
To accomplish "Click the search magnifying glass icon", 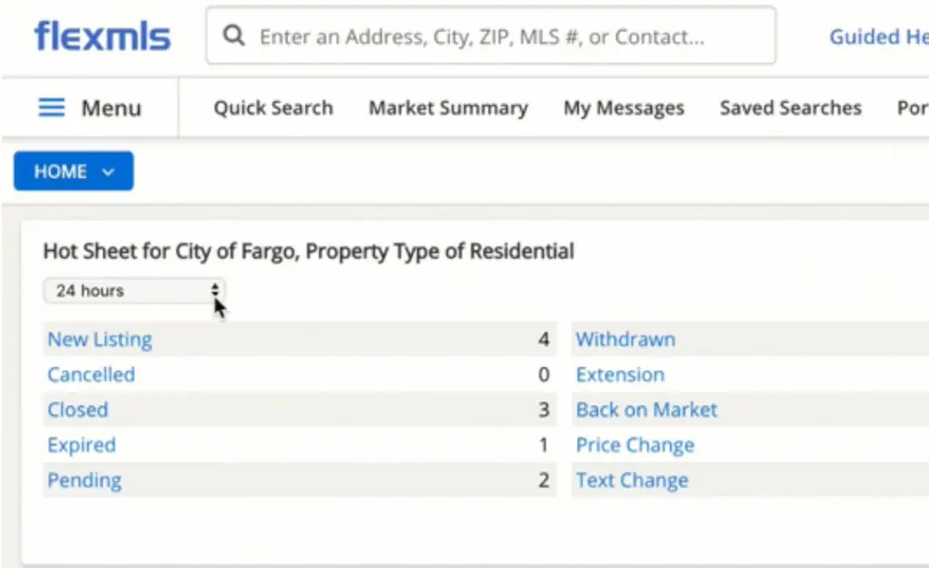I will coord(234,36).
